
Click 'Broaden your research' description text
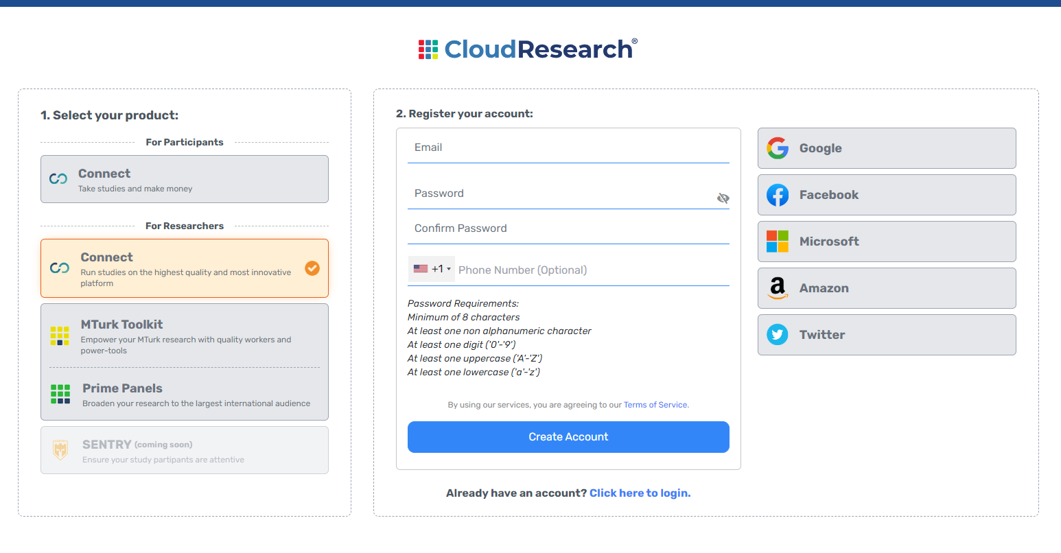point(196,403)
